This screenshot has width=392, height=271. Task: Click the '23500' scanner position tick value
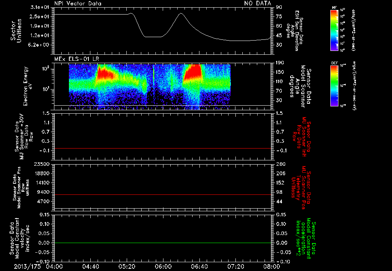point(41,164)
